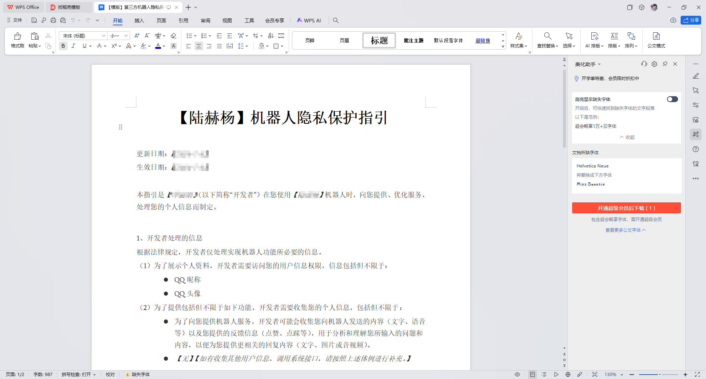Image resolution: width=706 pixels, height=379 pixels.
Task: Click the settings gear in 美化助手 panel
Action: pyautogui.click(x=654, y=64)
